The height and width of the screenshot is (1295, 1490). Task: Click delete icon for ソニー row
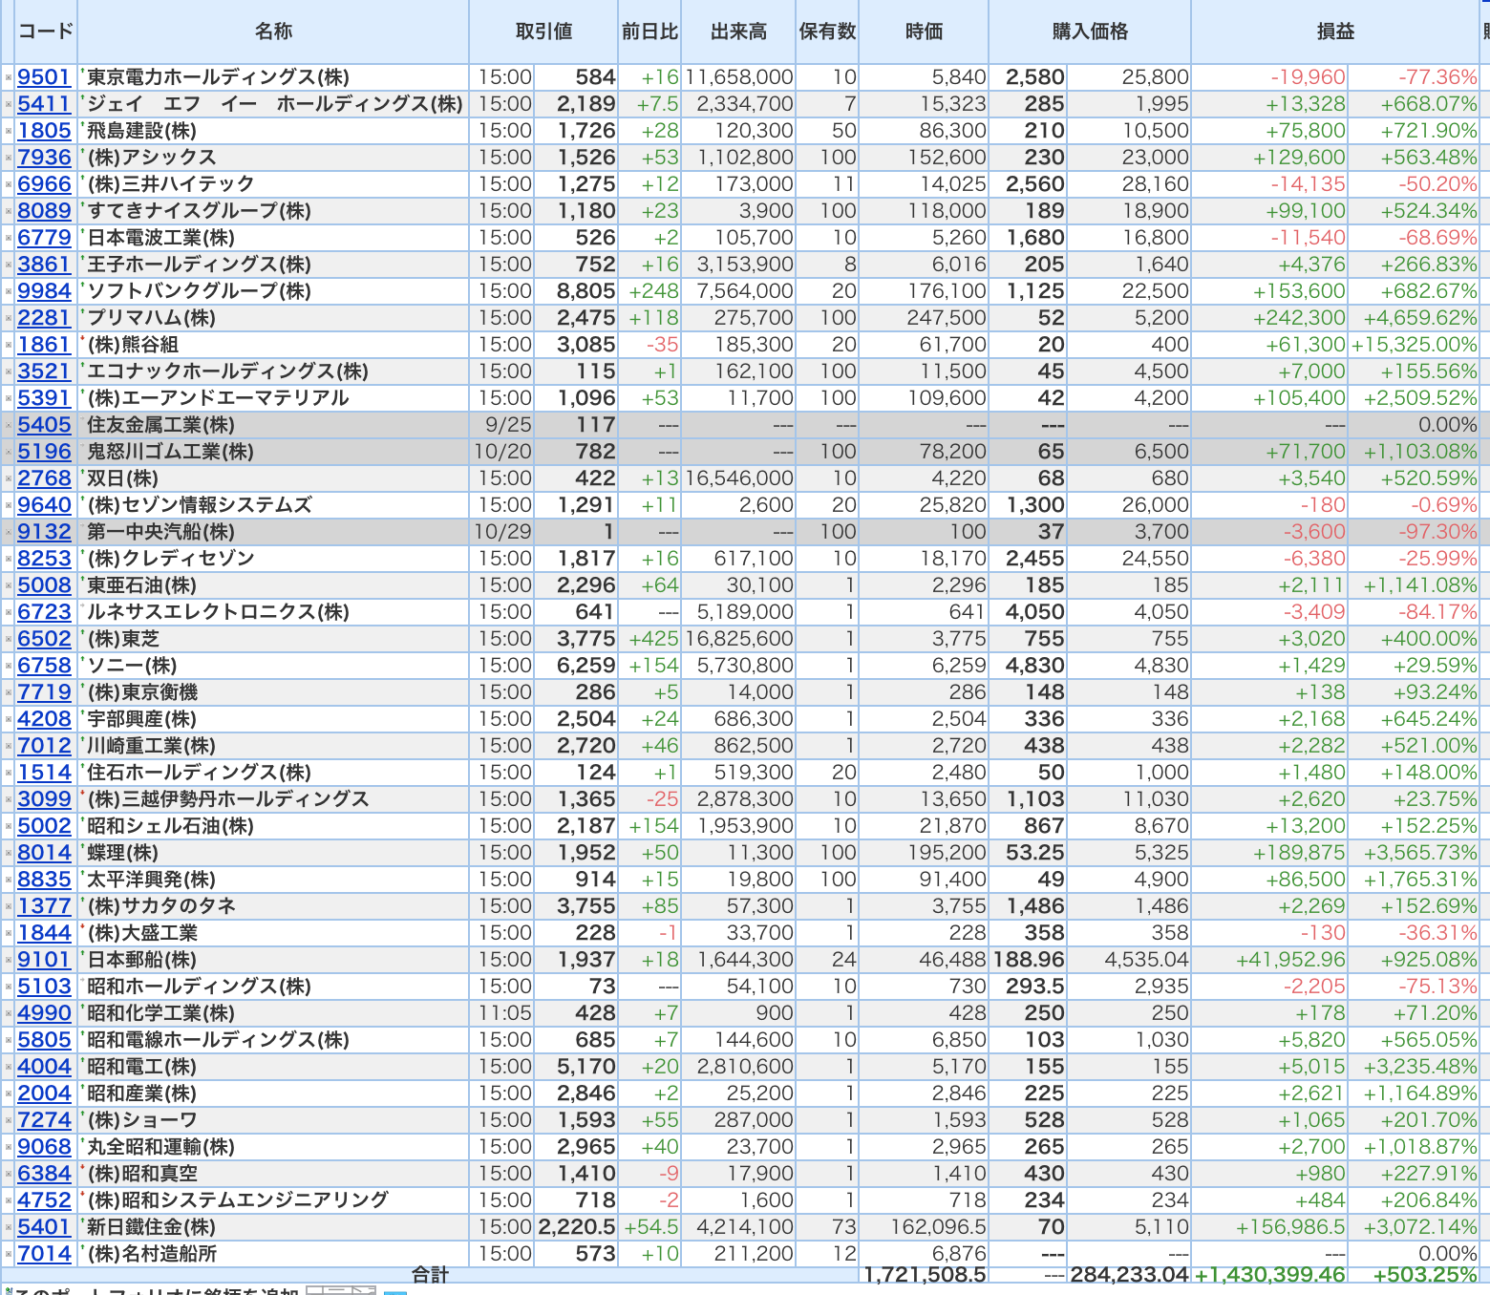pos(9,666)
